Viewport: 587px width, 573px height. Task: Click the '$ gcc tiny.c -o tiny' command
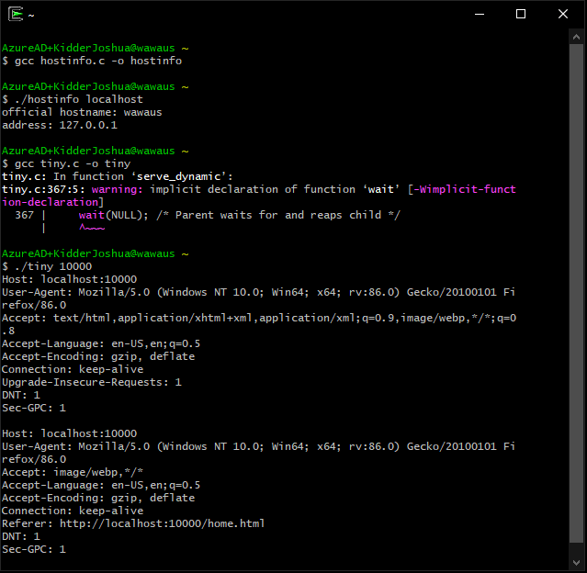pyautogui.click(x=66, y=164)
